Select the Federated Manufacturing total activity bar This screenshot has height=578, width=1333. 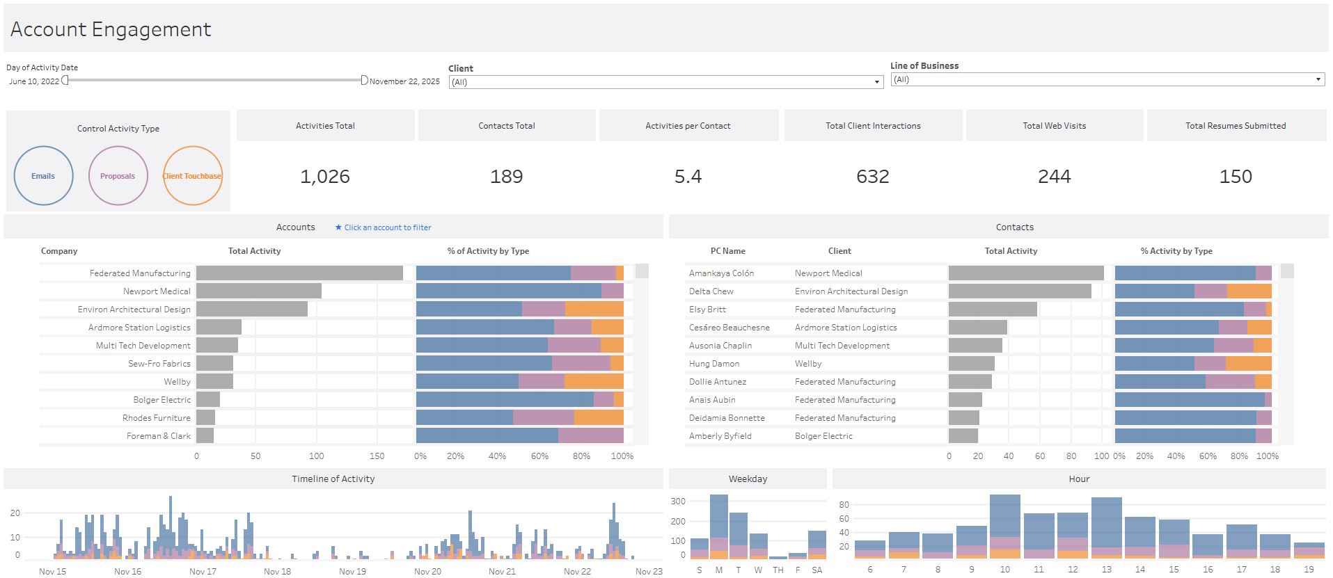pyautogui.click(x=299, y=273)
